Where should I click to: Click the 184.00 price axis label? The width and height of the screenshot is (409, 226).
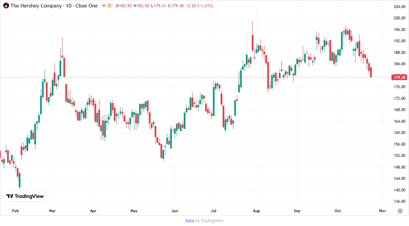coord(399,64)
